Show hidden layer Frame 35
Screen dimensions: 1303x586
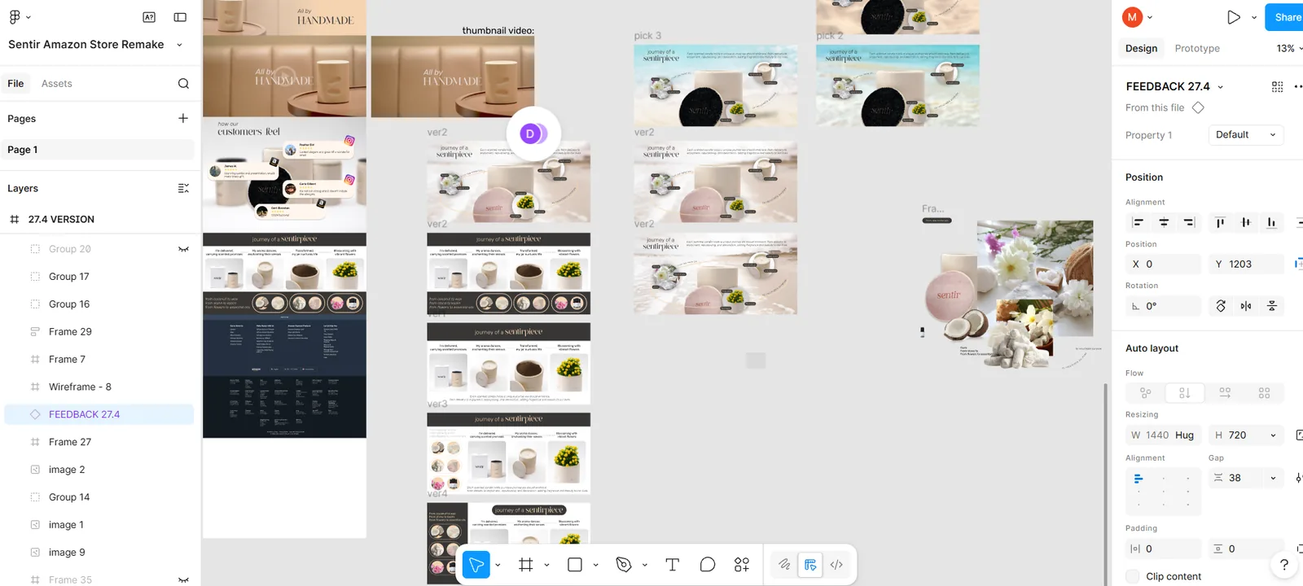point(183,579)
